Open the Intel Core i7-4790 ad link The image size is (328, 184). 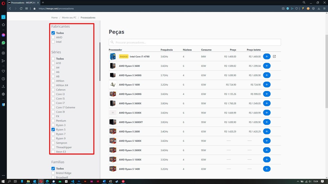[140, 56]
